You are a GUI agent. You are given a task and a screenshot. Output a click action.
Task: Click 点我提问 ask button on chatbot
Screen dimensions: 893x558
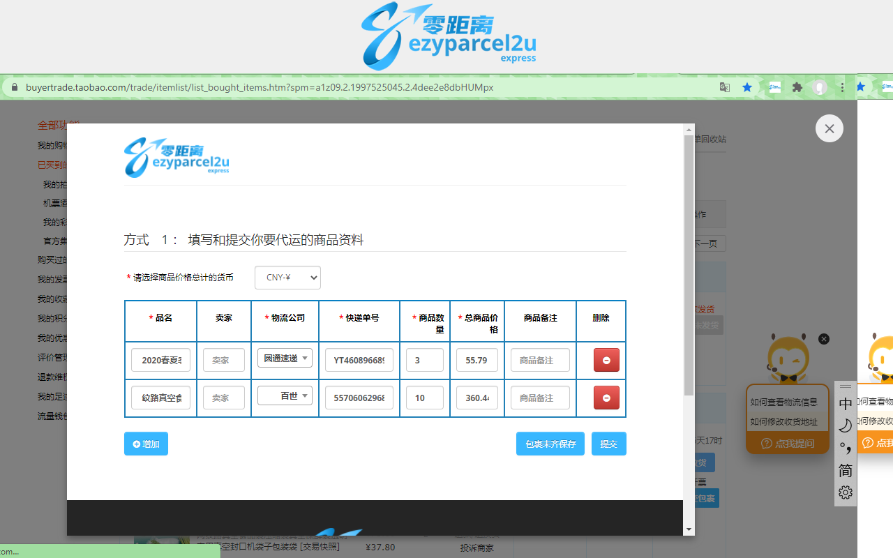(x=788, y=443)
